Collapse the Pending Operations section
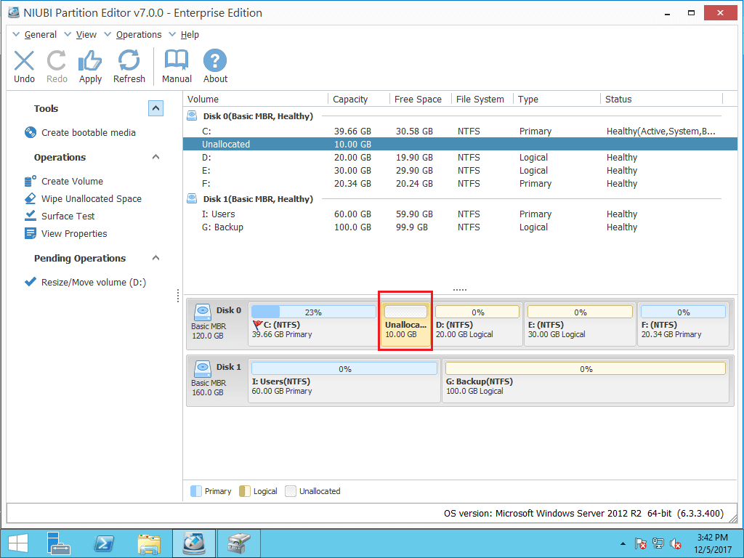This screenshot has width=744, height=558. [x=155, y=258]
